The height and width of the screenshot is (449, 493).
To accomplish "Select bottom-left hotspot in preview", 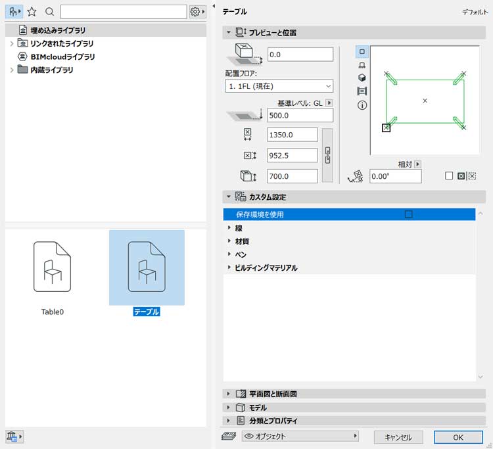I will click(x=386, y=128).
